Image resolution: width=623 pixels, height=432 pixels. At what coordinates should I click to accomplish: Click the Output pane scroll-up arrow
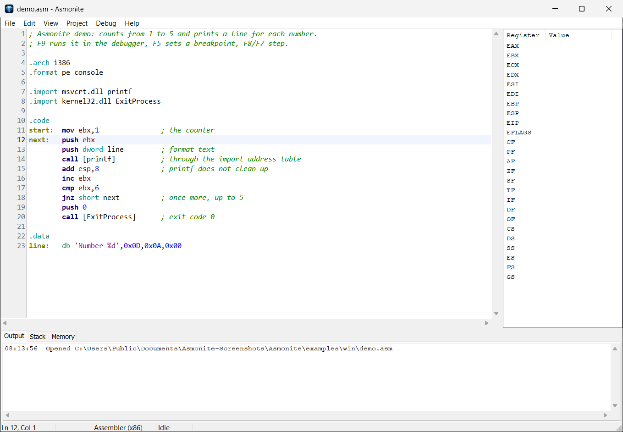(x=615, y=349)
